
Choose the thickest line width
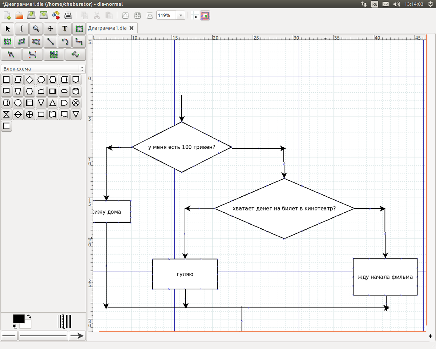click(x=70, y=321)
